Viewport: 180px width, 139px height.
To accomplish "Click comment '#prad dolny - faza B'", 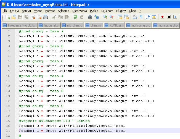I will pos(41,91).
